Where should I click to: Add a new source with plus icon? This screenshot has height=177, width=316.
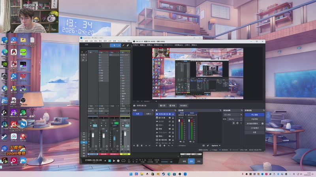(x=156, y=146)
